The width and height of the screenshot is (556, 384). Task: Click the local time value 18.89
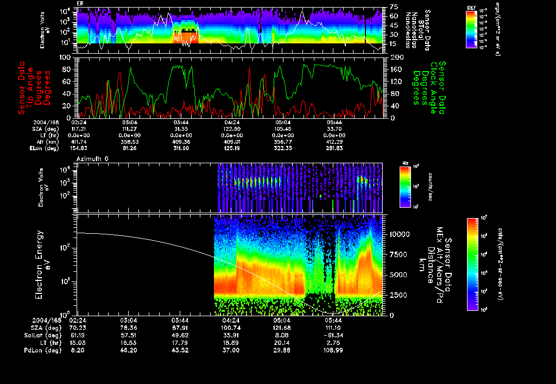tap(231, 343)
